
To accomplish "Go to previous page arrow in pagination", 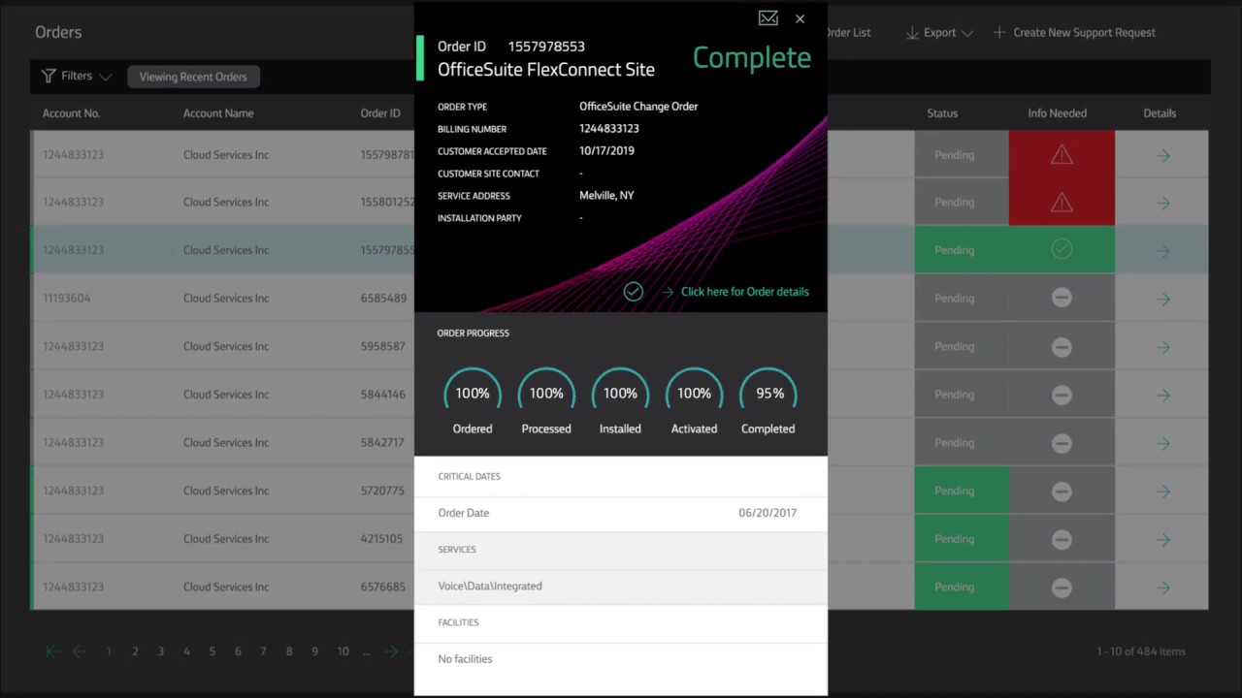I will 79,651.
